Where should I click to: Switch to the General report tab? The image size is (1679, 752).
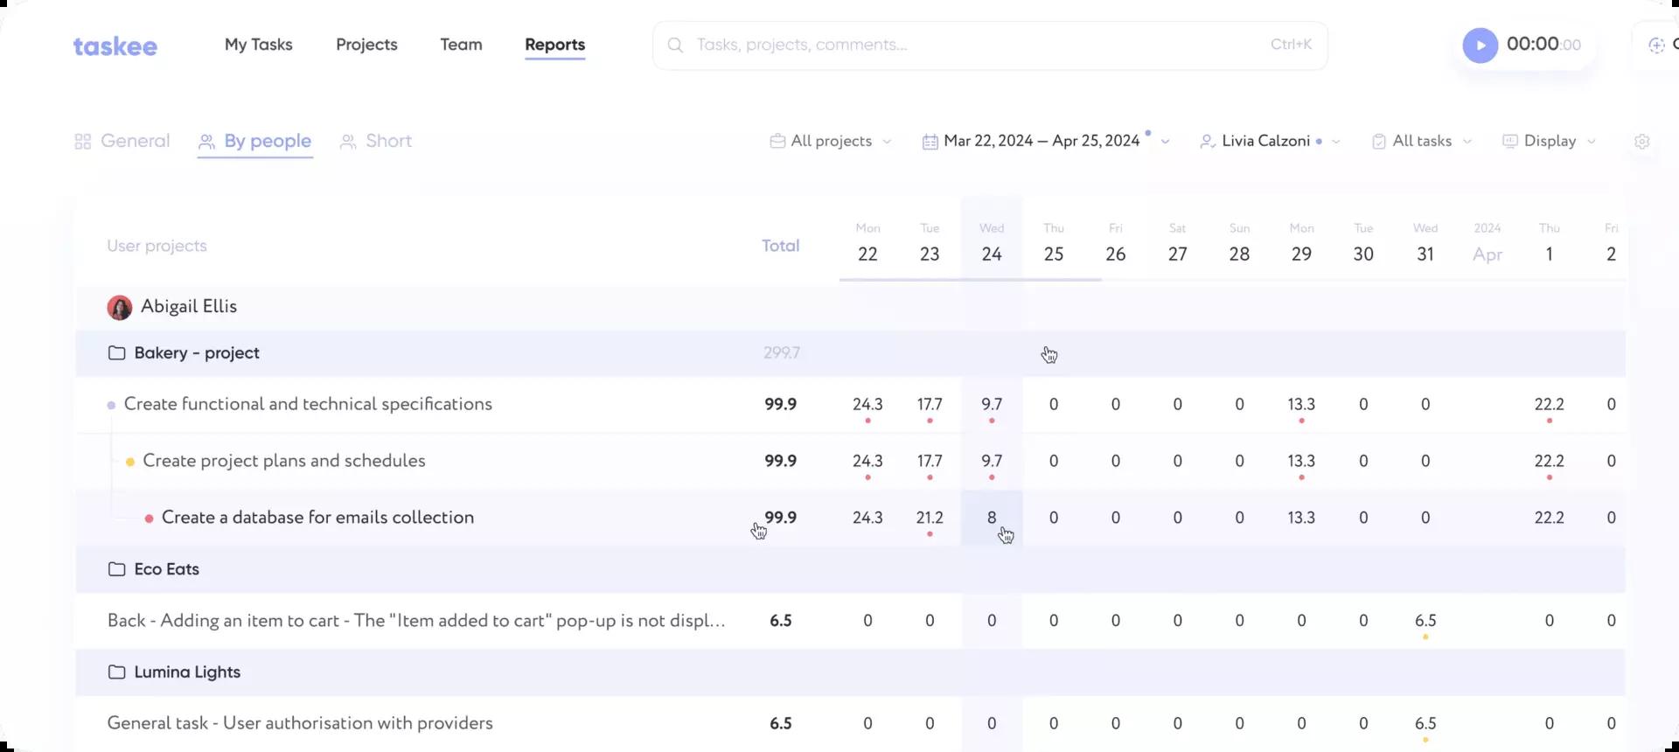tap(122, 142)
